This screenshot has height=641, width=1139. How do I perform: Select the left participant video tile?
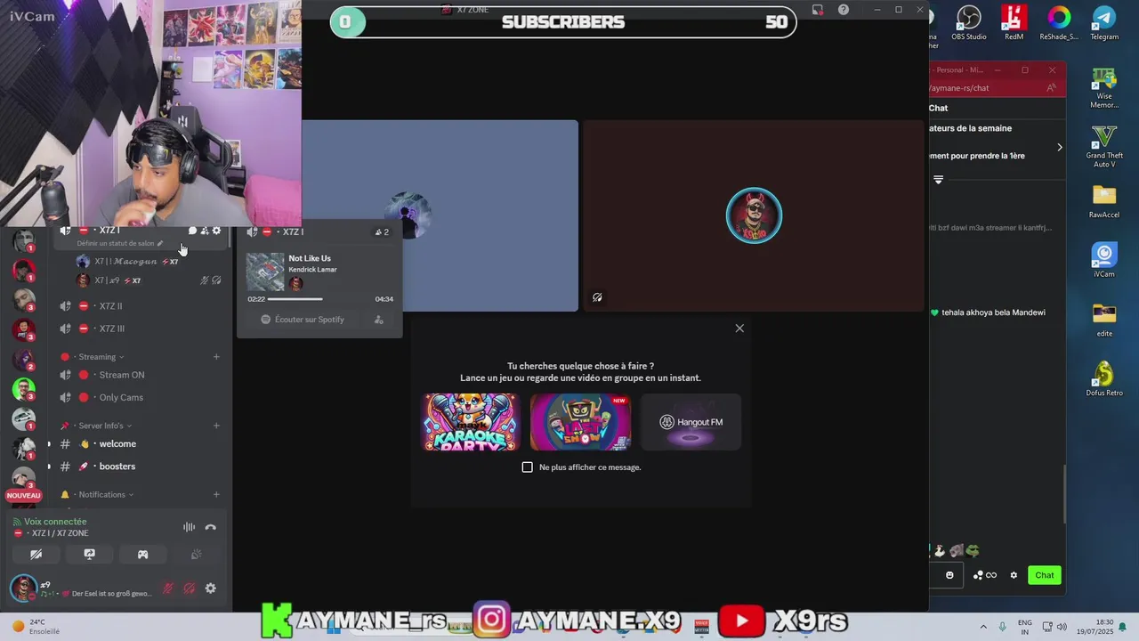click(440, 216)
